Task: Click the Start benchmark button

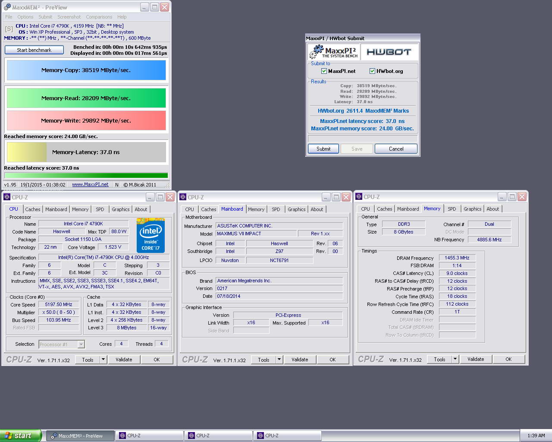Action: pyautogui.click(x=34, y=50)
